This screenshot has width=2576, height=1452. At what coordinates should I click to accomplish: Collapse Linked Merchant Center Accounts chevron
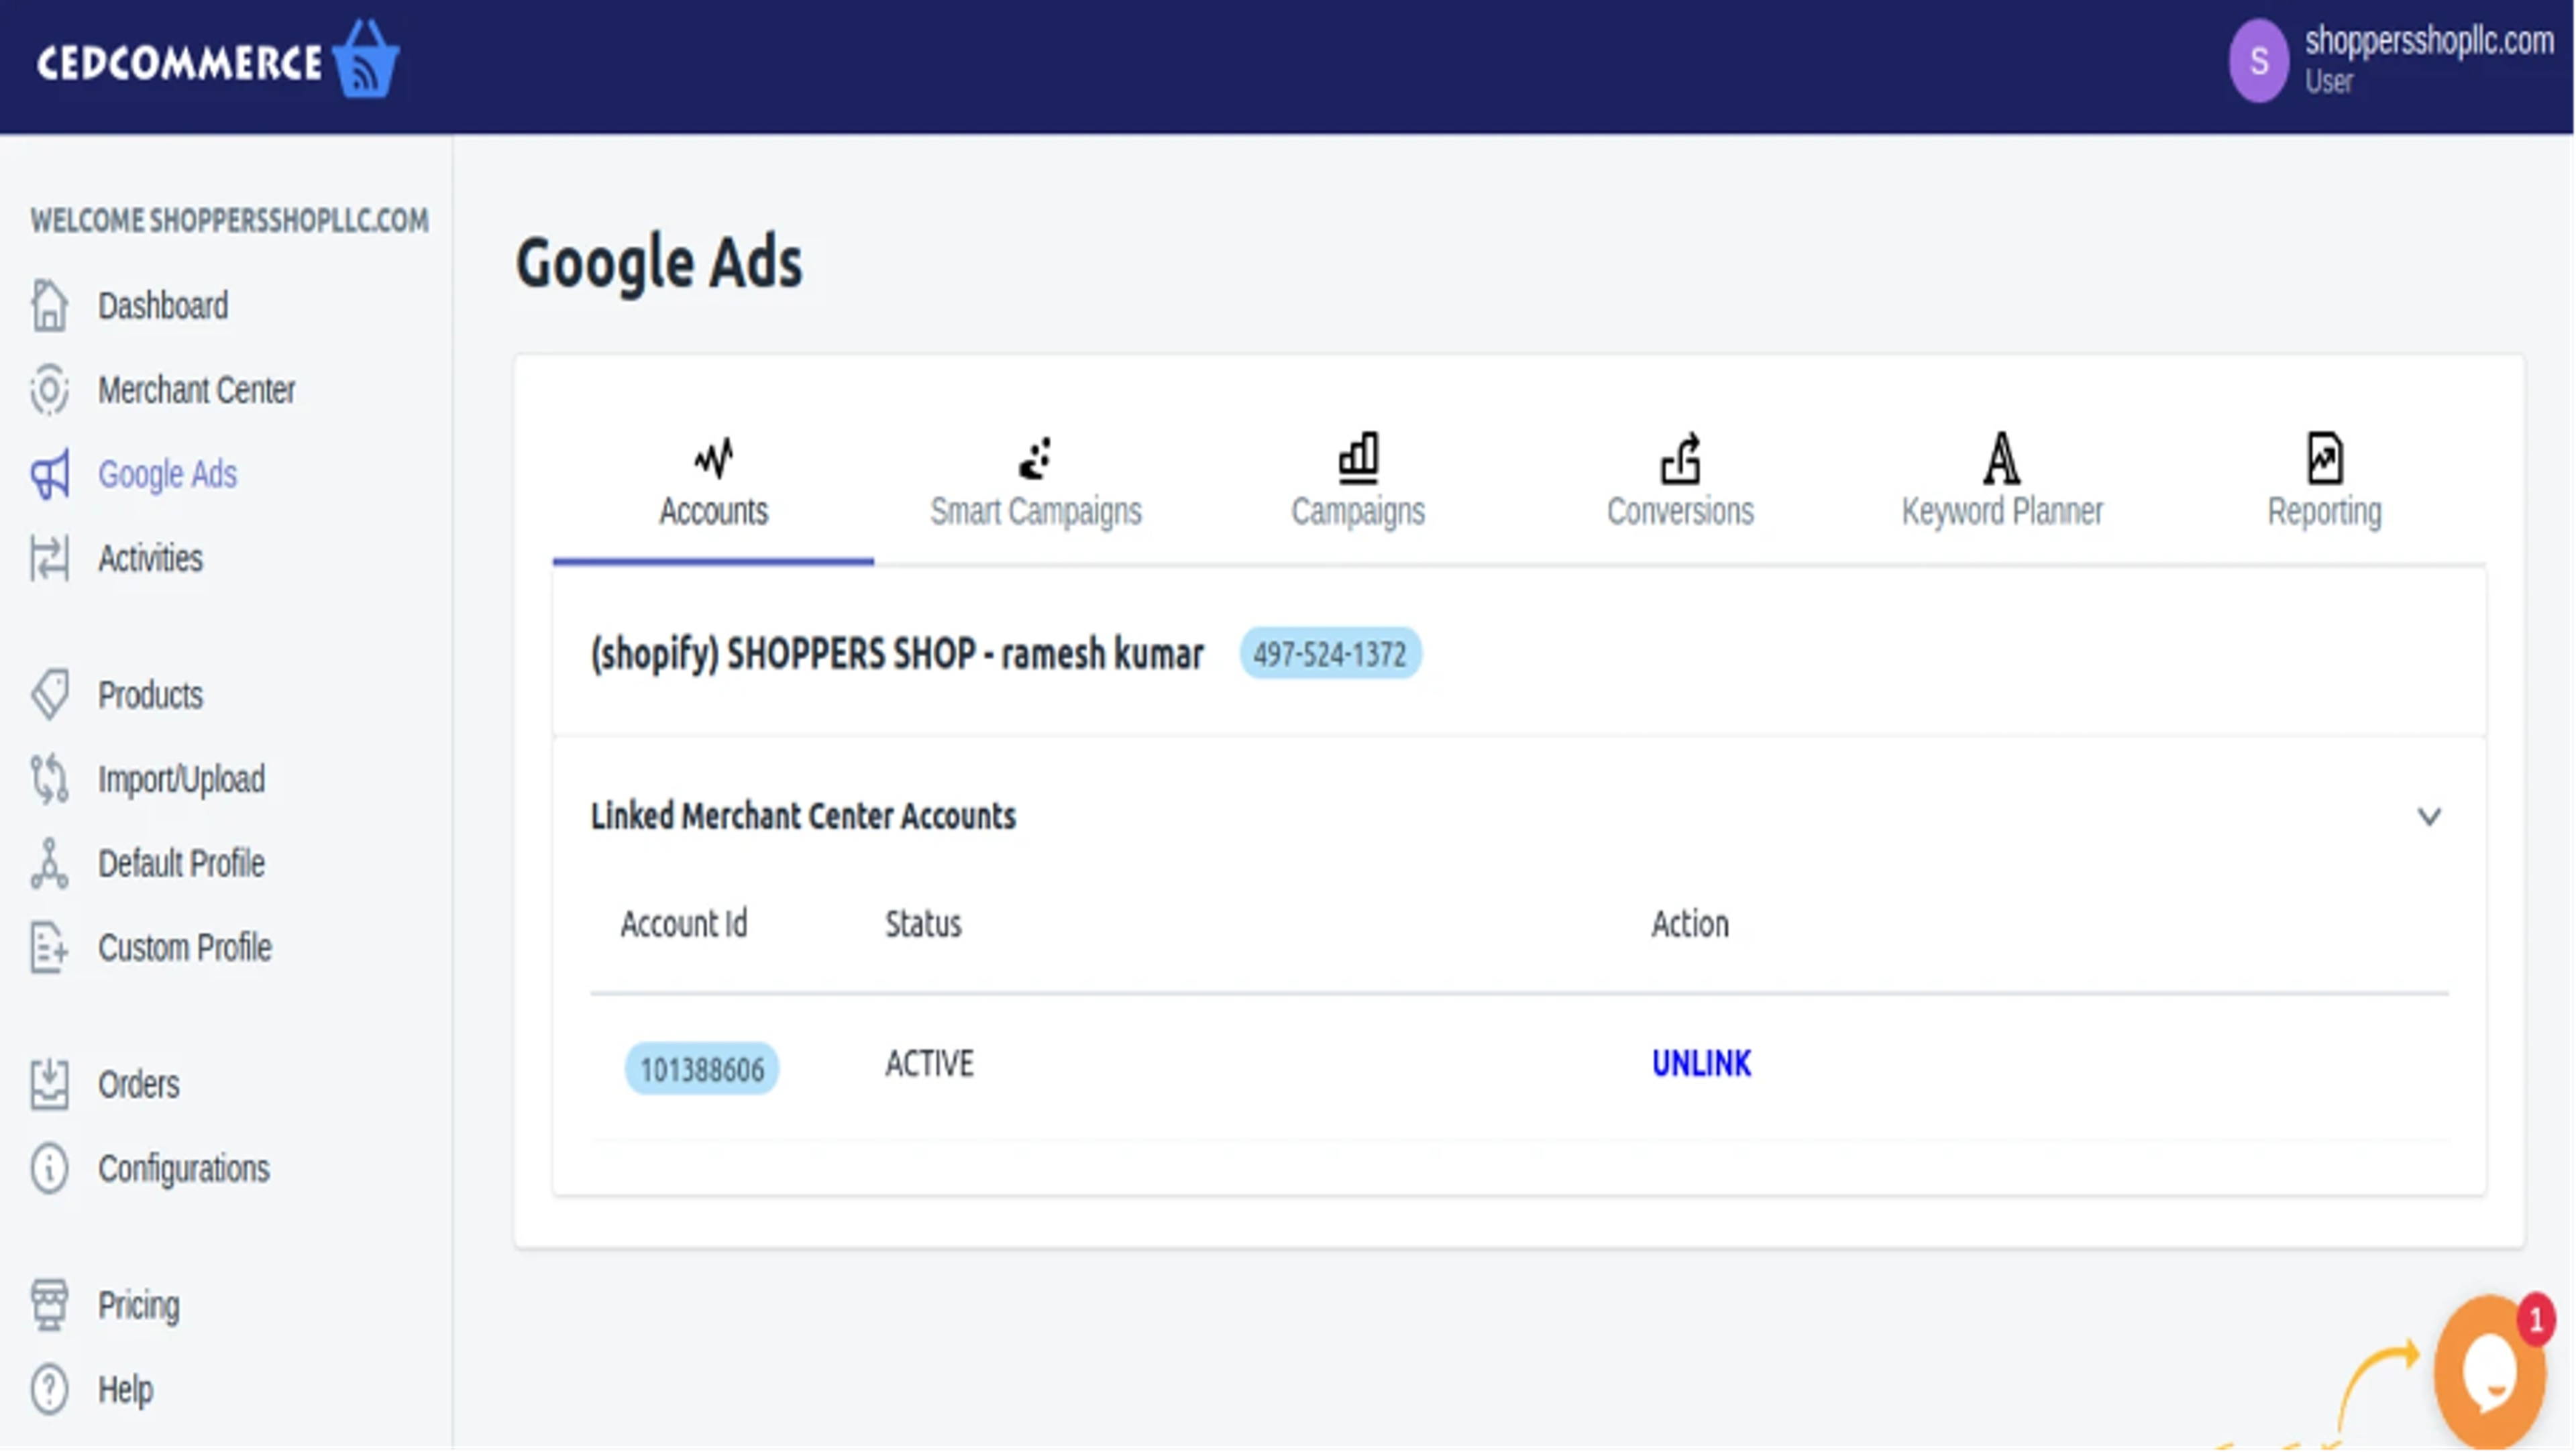click(x=2429, y=817)
